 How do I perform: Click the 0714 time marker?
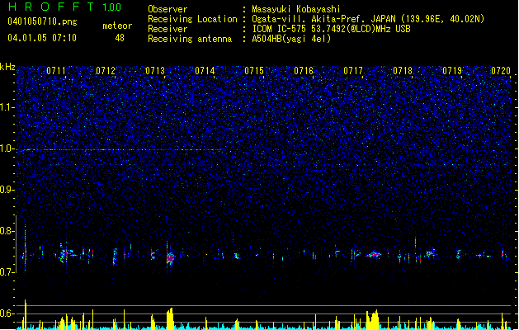tap(205, 70)
